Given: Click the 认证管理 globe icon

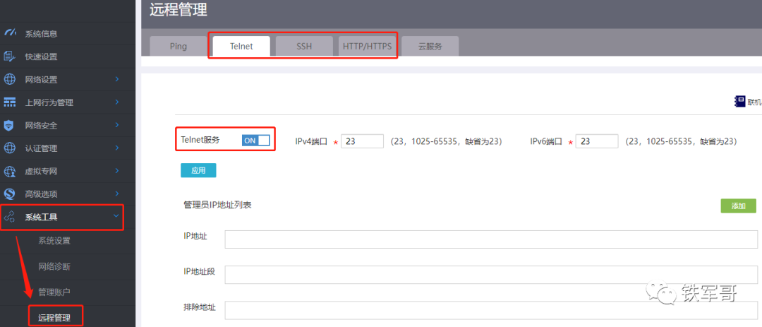Looking at the screenshot, I should (10, 148).
